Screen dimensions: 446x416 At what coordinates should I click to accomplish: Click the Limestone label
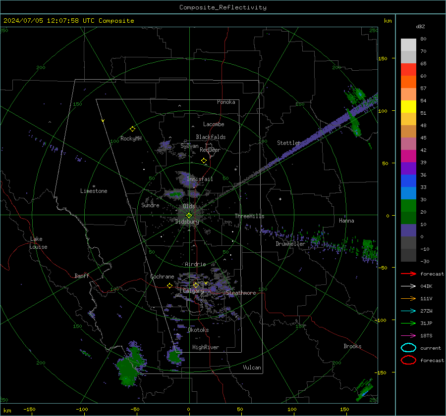(x=94, y=191)
